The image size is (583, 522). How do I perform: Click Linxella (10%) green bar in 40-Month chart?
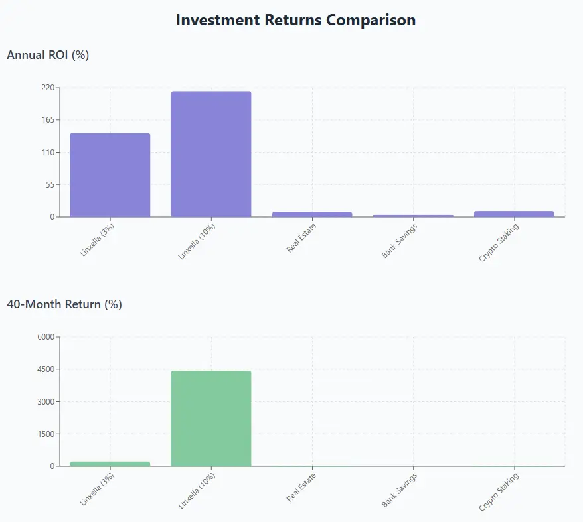211,419
